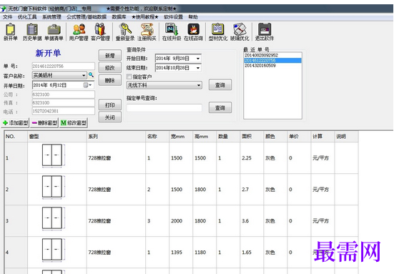Open the 软件设置 menu

tap(173, 17)
